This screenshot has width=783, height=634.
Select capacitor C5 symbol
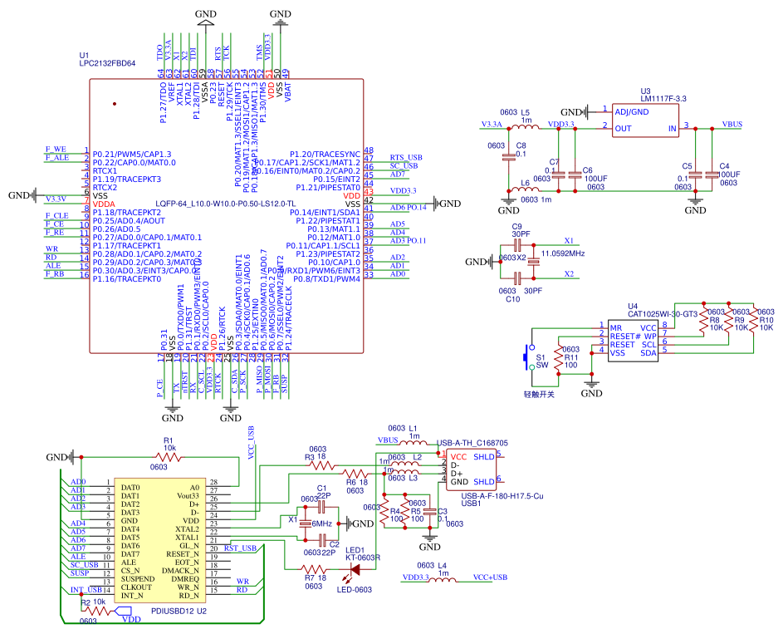(695, 174)
